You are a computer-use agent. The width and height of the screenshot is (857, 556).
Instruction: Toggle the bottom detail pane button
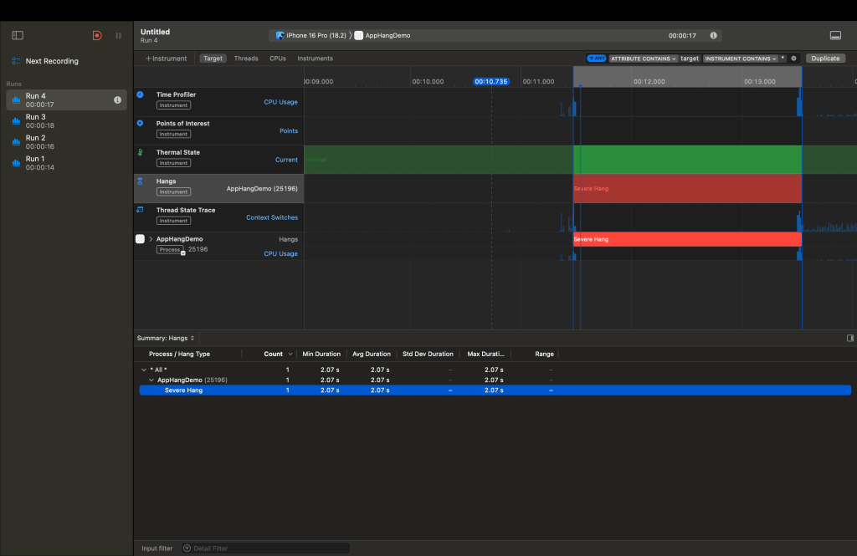pos(834,36)
